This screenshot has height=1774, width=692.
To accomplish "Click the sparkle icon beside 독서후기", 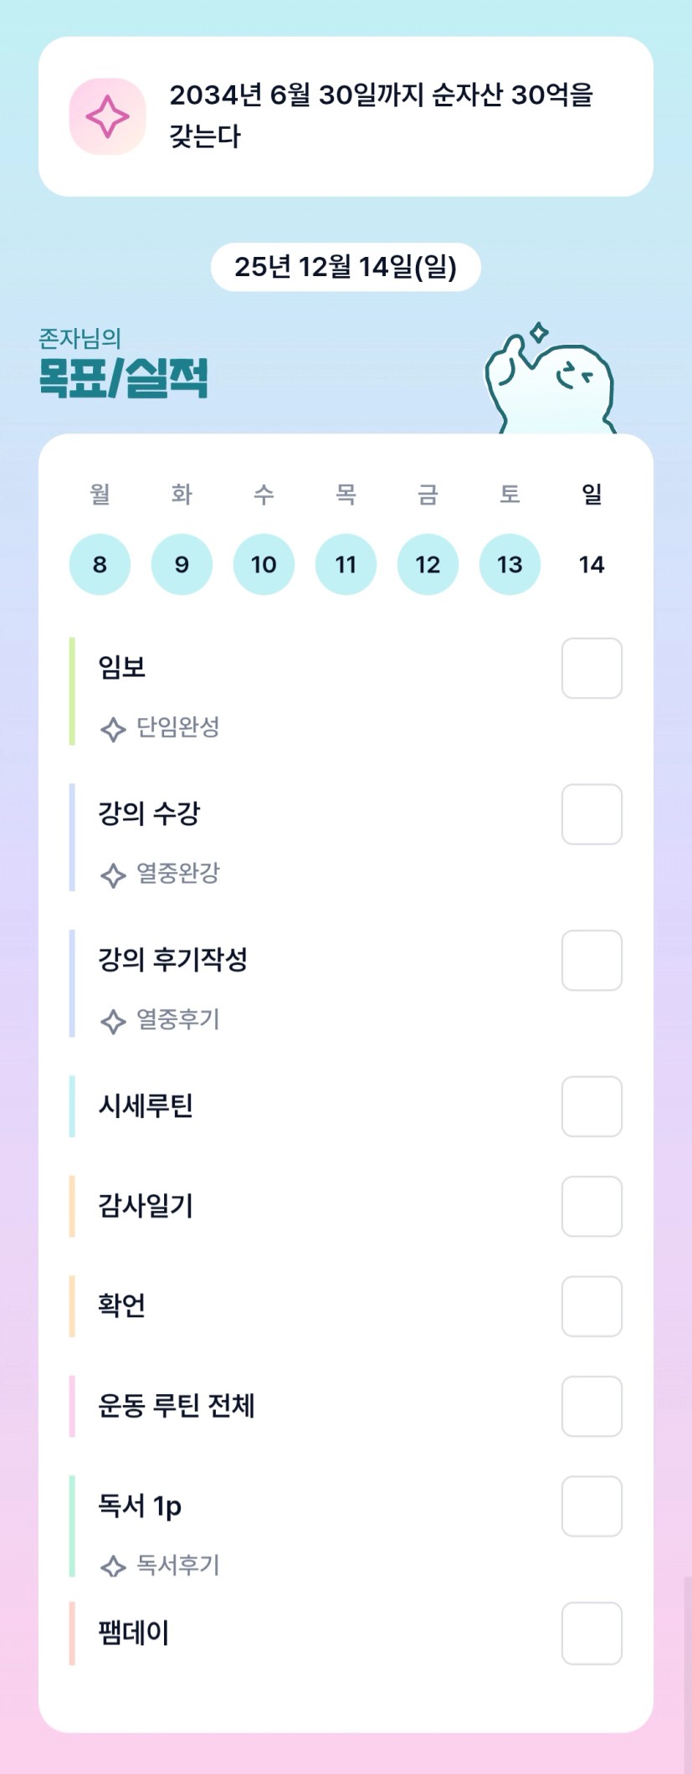I will [x=113, y=1566].
